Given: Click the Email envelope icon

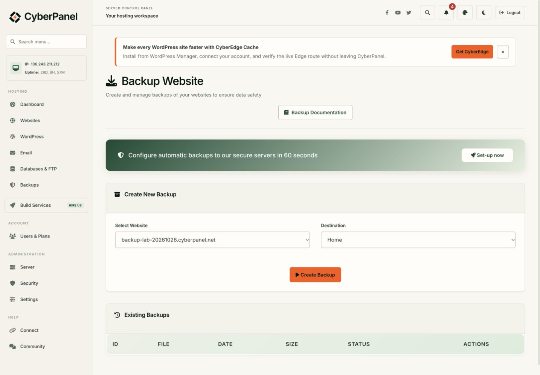Looking at the screenshot, I should 12,153.
